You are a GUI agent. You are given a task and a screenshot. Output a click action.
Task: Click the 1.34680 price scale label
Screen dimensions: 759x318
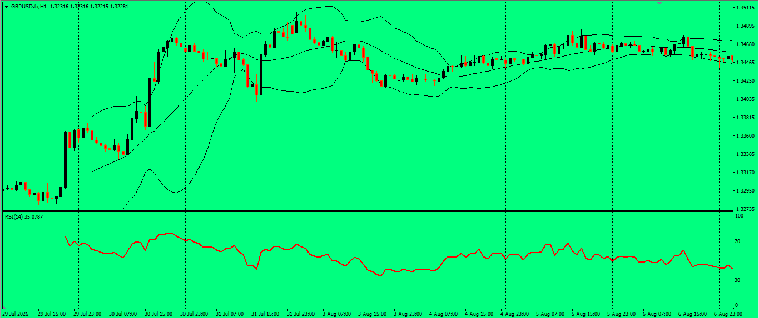tap(745, 44)
